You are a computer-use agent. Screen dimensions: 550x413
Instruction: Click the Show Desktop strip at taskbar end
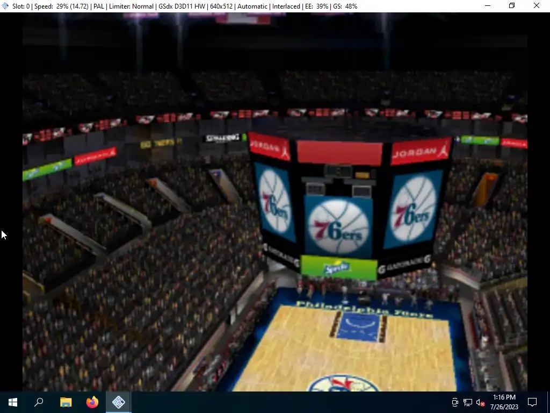(548, 402)
